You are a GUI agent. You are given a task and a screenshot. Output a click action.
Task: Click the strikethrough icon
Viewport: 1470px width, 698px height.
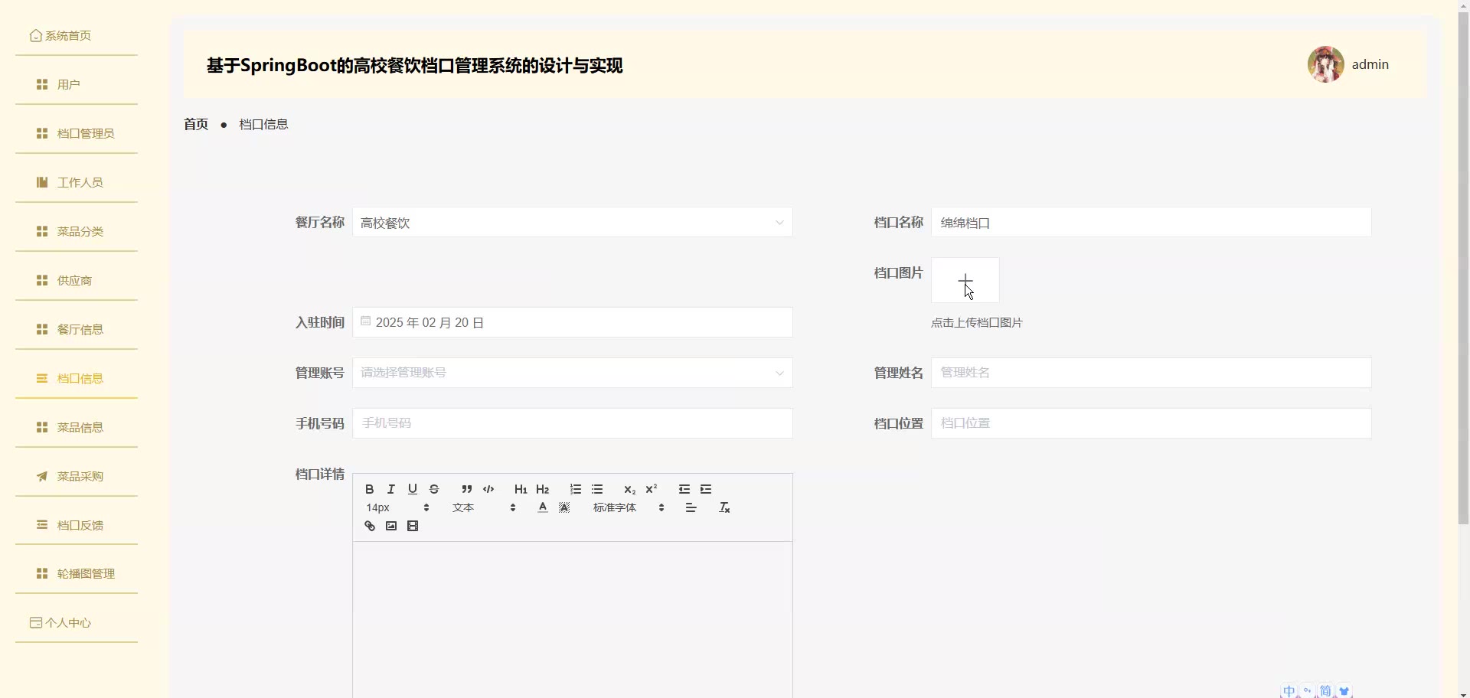[x=434, y=489]
